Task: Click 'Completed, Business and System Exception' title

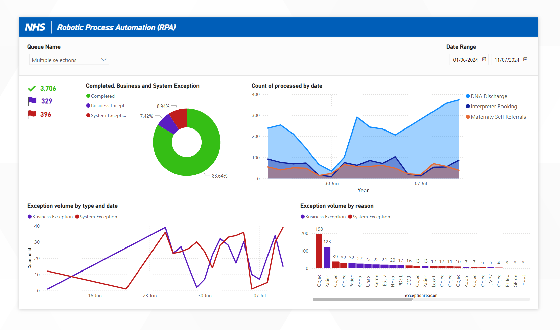Action: click(142, 86)
